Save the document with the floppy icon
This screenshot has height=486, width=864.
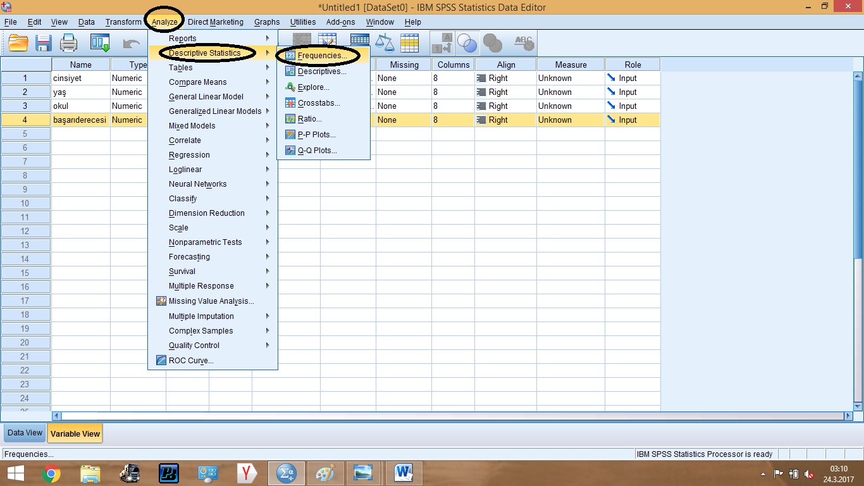point(43,43)
